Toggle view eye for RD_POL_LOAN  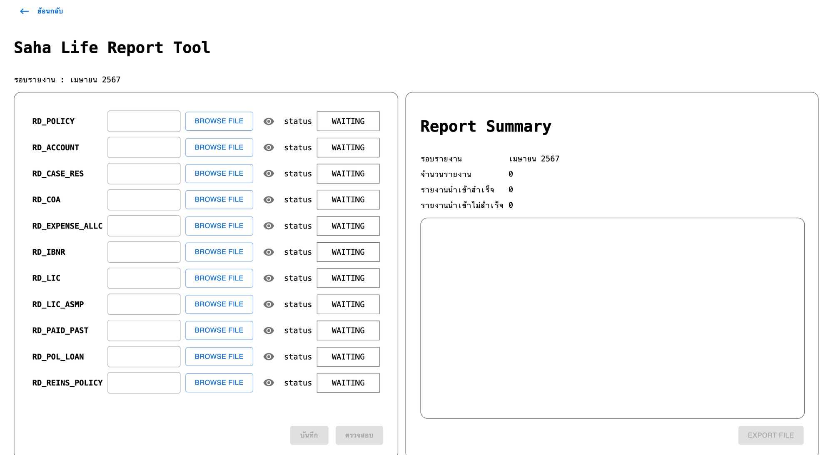coord(269,357)
